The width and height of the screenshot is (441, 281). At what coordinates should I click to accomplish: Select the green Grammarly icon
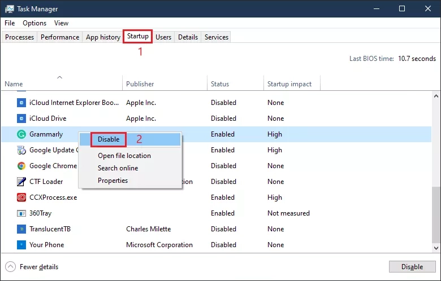(21, 134)
